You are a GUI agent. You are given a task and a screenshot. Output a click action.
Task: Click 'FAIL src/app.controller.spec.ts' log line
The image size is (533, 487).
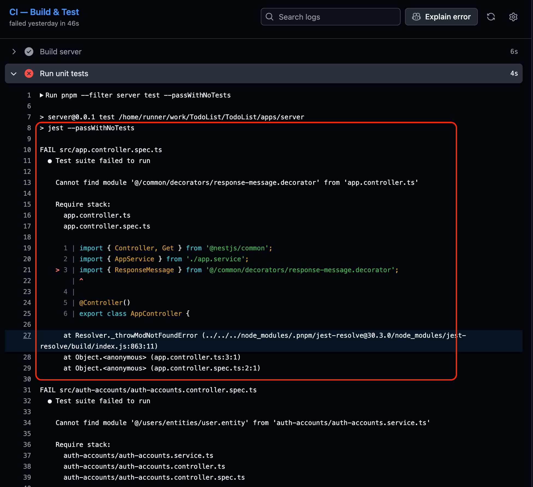(101, 150)
